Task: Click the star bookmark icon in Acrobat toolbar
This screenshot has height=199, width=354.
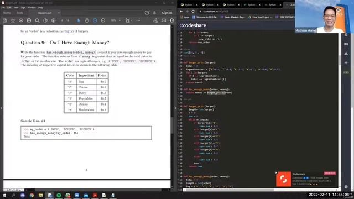Action: pos(13,20)
